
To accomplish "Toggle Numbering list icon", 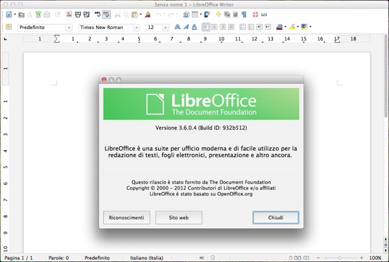I will [x=242, y=27].
